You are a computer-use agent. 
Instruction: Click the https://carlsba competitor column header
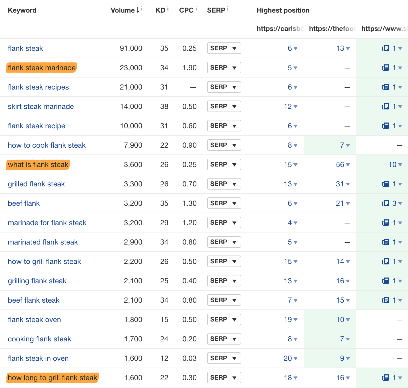[x=280, y=29]
